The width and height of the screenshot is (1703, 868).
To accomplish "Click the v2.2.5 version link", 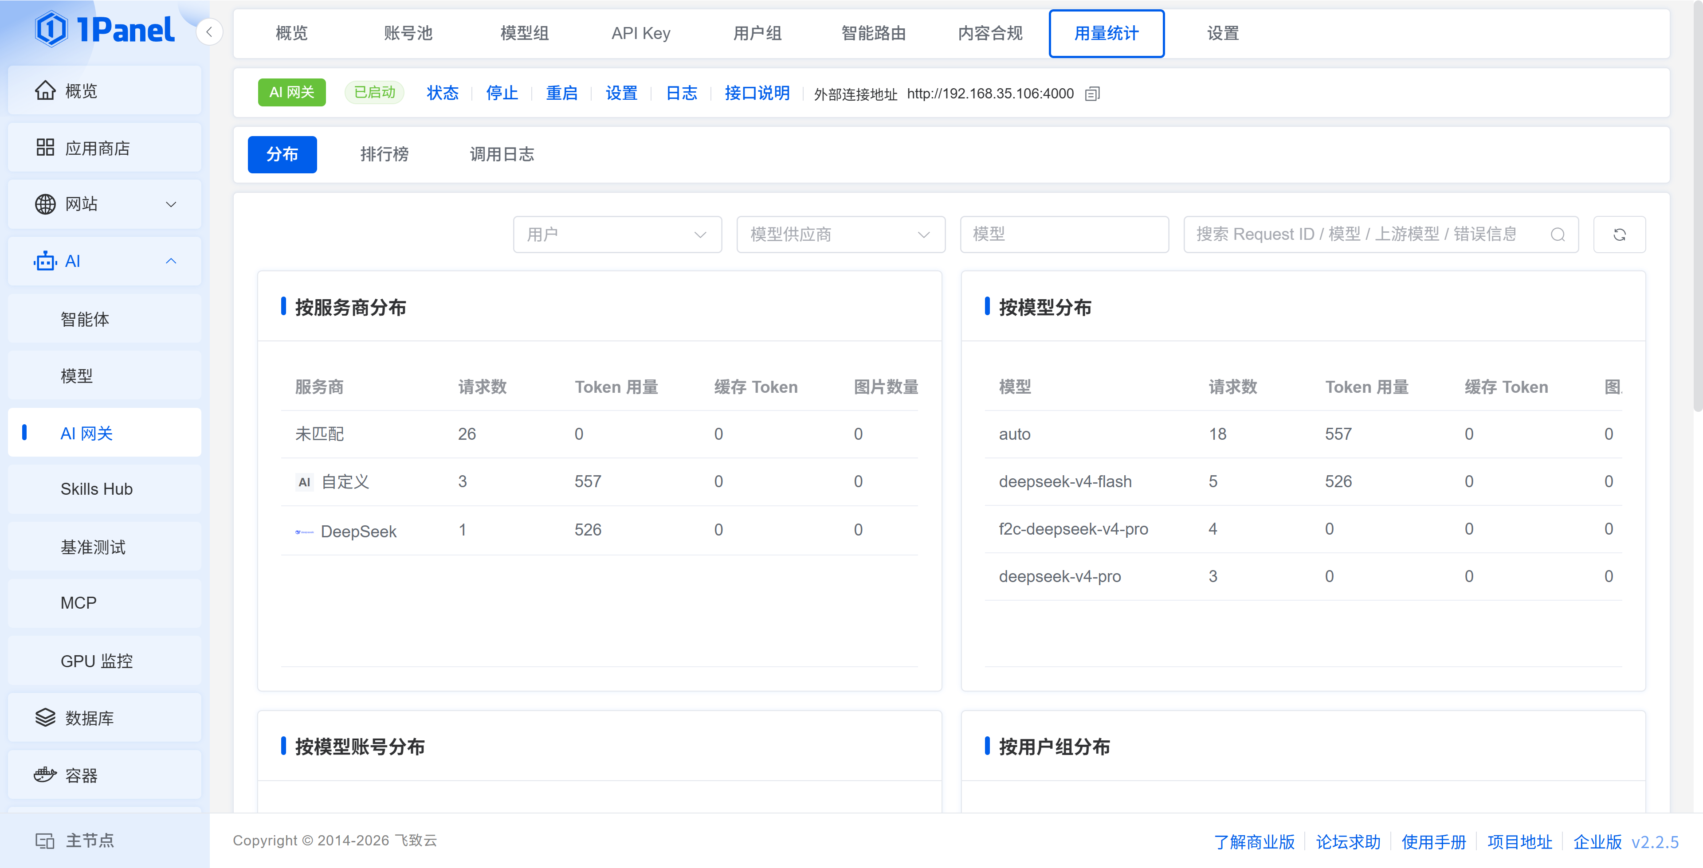I will (1655, 841).
